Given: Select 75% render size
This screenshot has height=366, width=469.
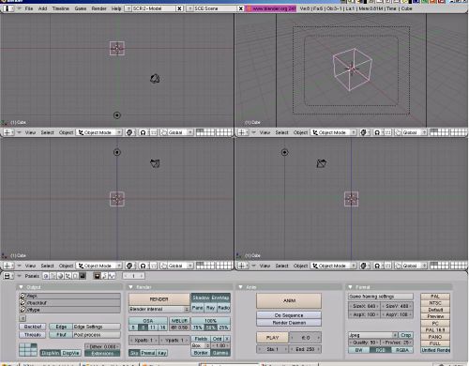Looking at the screenshot, I should coord(198,328).
